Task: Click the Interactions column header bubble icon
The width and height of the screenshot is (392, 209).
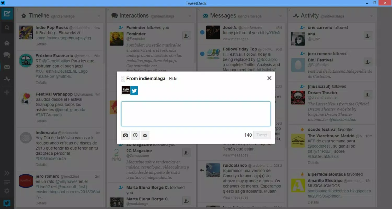Action: (114, 16)
